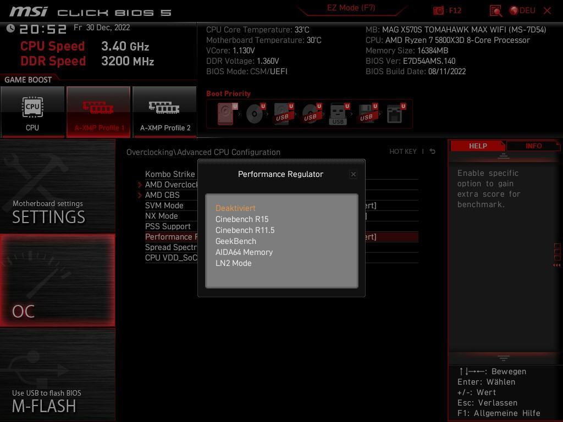Click the clock icon beside the time

[10, 29]
